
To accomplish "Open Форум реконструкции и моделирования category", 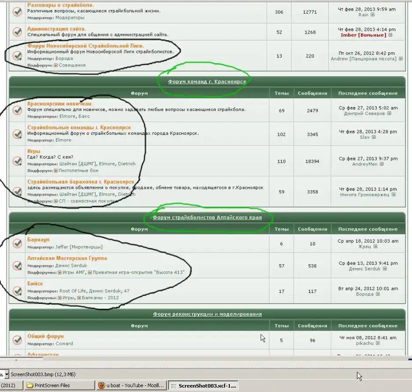I will [207, 314].
